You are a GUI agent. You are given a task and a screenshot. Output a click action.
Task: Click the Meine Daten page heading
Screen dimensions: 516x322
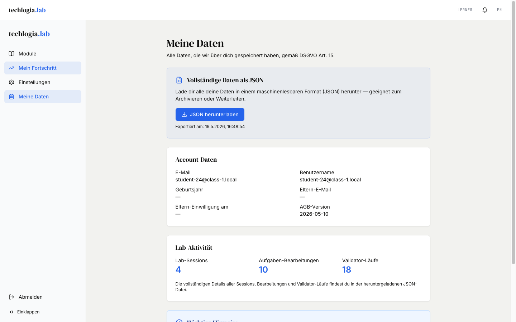pyautogui.click(x=195, y=43)
